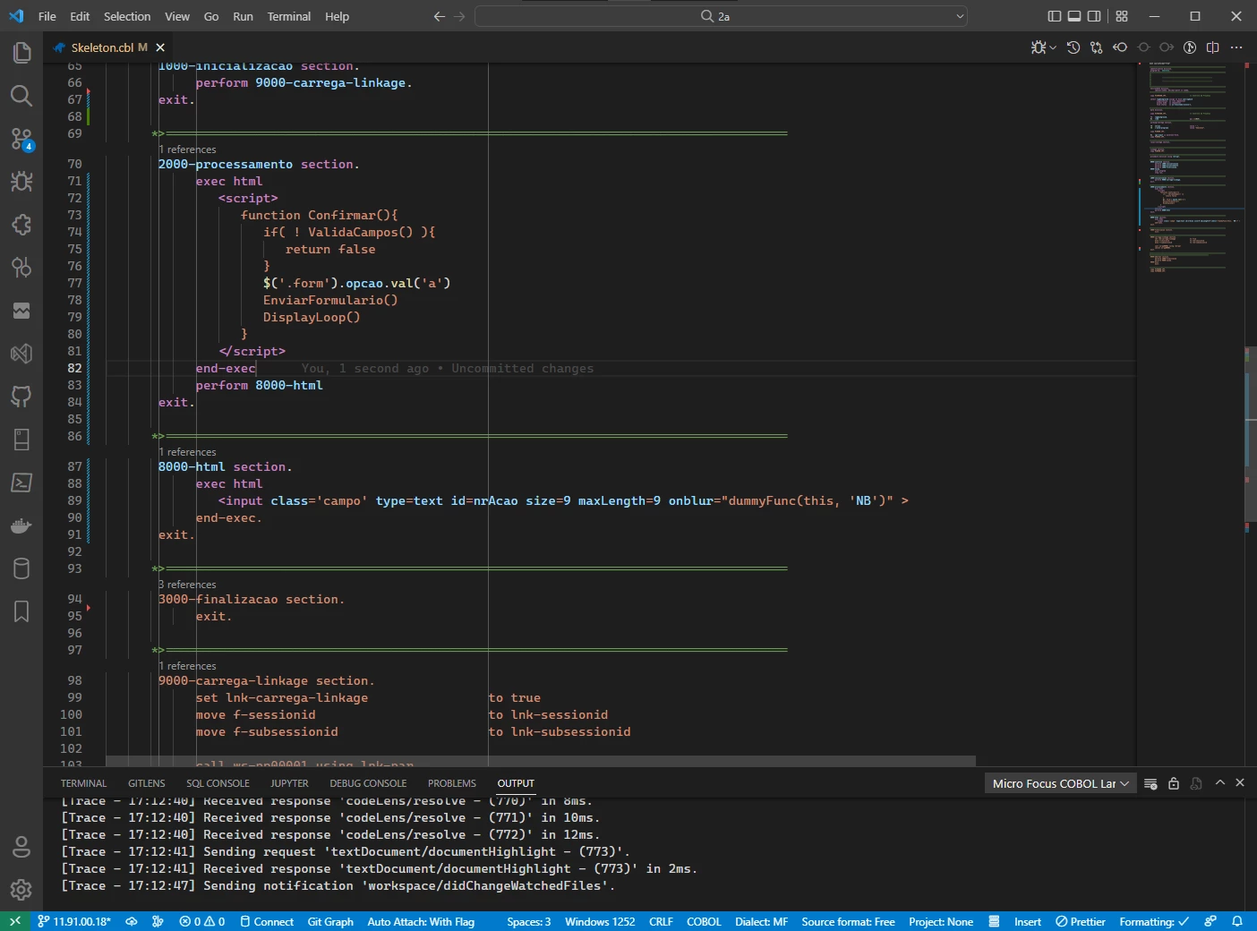1257x931 pixels.
Task: Open the Search view in activity bar
Action: click(21, 96)
